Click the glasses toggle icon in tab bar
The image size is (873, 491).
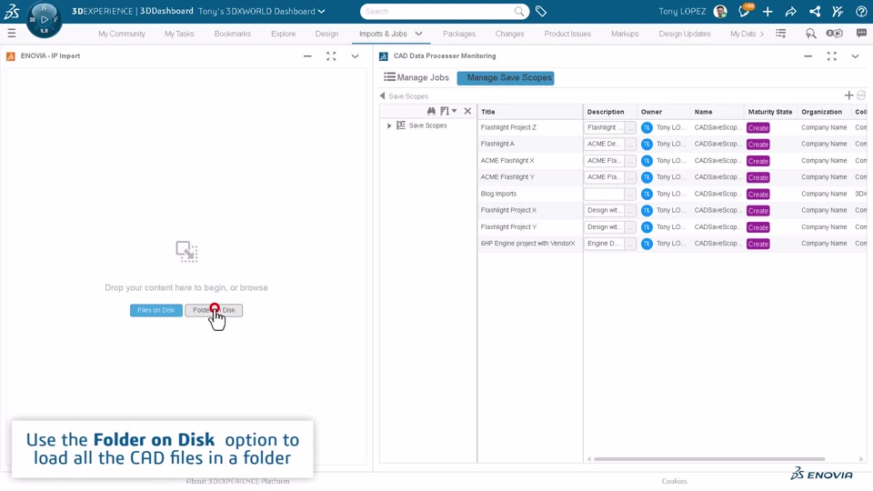tap(834, 34)
